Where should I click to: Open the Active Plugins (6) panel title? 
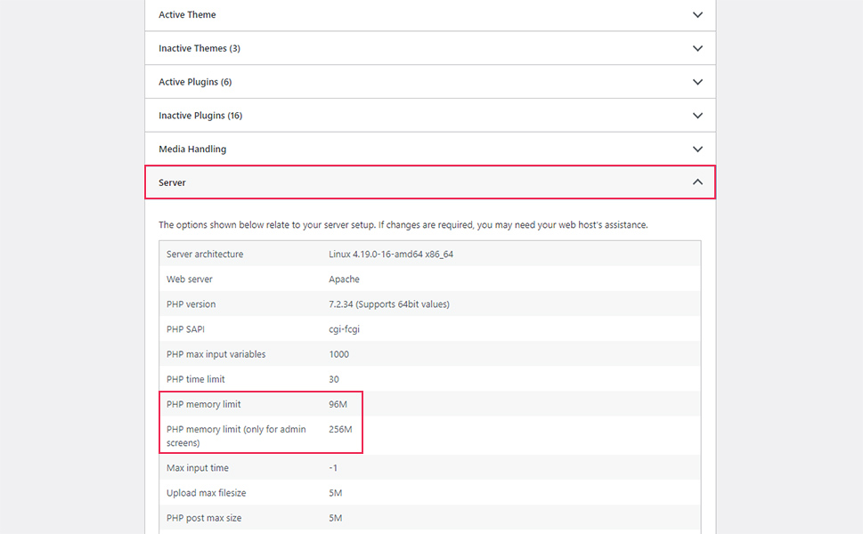click(x=195, y=82)
